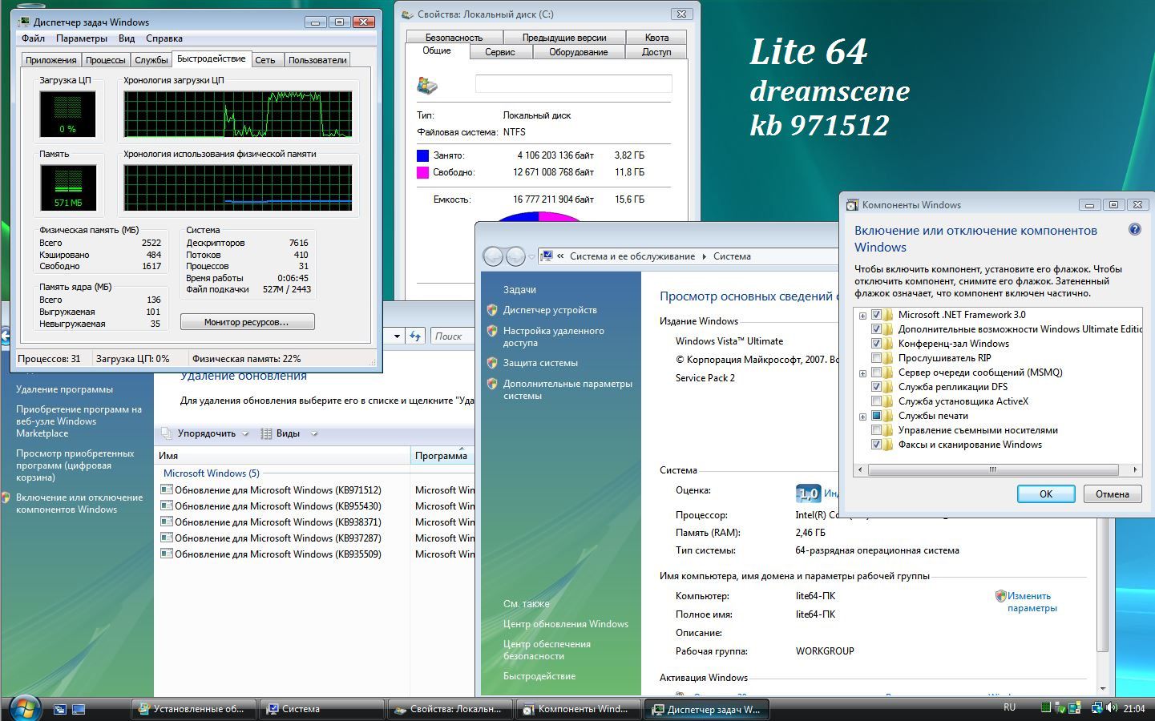Open the Упорядочить dropdown
Image resolution: width=1155 pixels, height=721 pixels.
click(245, 434)
